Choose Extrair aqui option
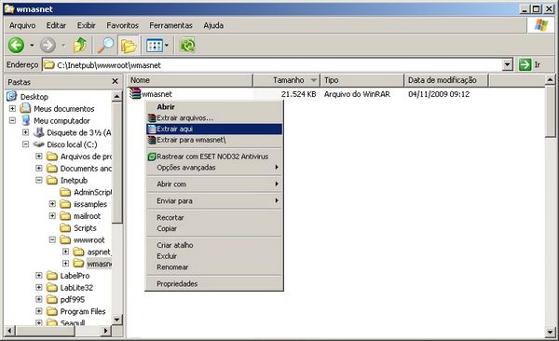This screenshot has height=341, width=559. pyautogui.click(x=214, y=129)
